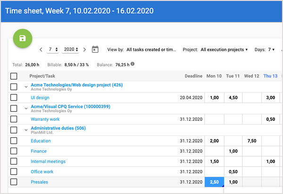Viewport: 283px width, 194px height.
Task: Click empty UI design Wednesday cell
Action: tap(252, 98)
